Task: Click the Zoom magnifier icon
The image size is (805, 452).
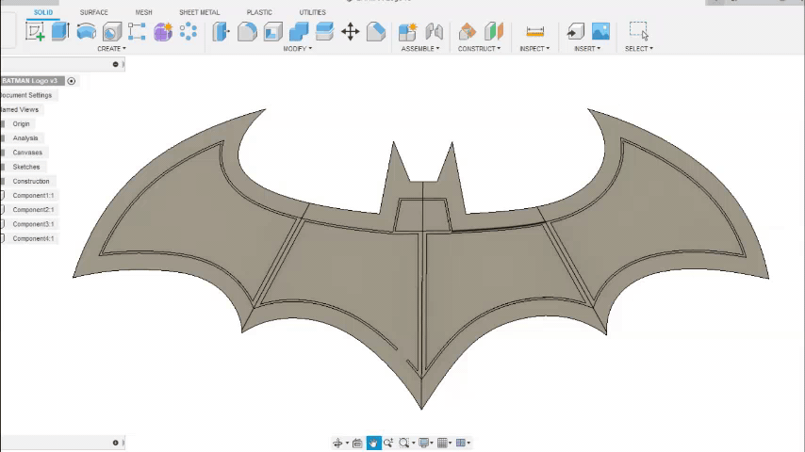Action: (x=388, y=443)
